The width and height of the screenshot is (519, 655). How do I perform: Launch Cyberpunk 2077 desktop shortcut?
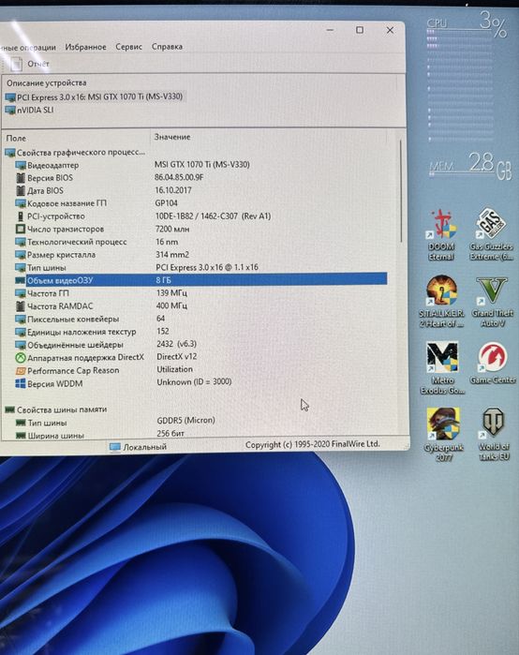tap(443, 435)
